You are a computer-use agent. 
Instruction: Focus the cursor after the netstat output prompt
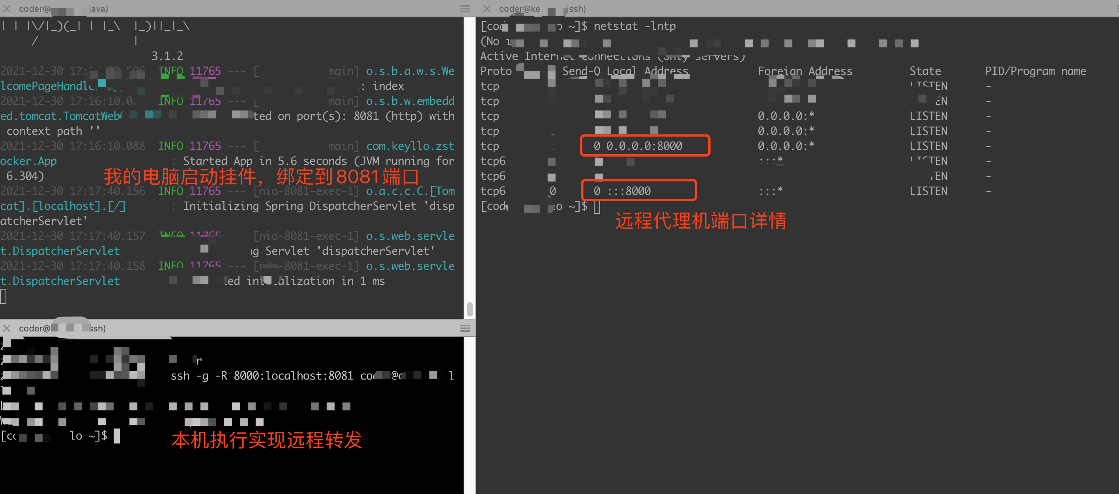(x=597, y=207)
